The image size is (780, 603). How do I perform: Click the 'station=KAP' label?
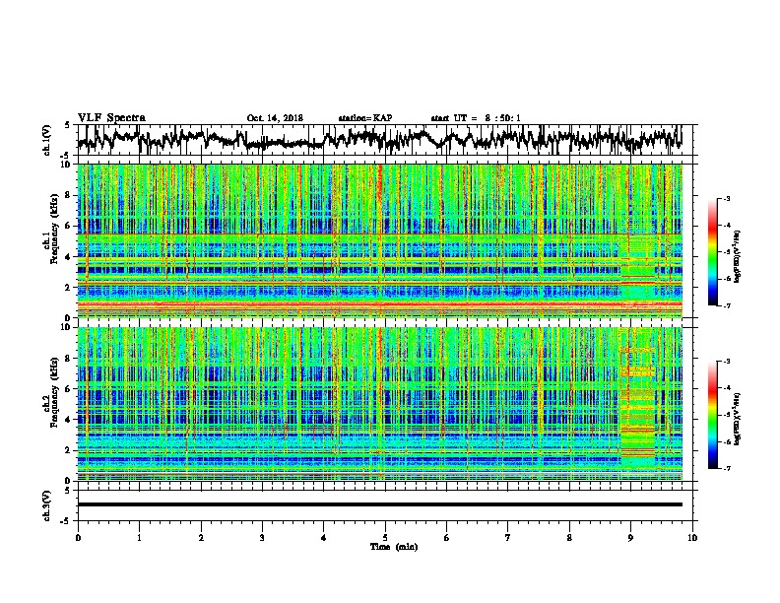coord(365,118)
